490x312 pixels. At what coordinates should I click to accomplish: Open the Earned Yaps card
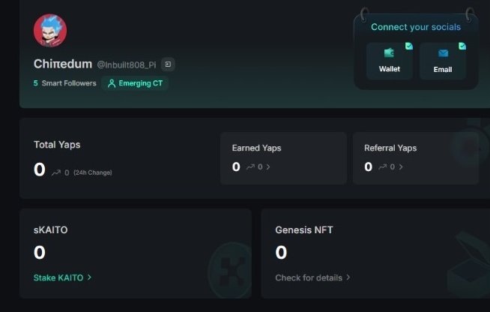click(283, 158)
